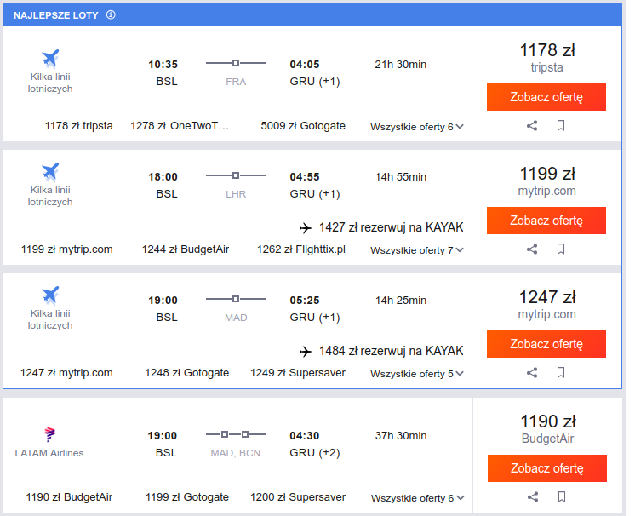Expand Wszystkie oferty 7 list

(x=417, y=250)
